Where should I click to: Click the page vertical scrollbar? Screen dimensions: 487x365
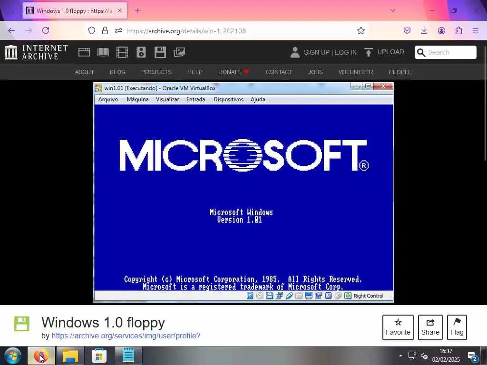pos(485,103)
